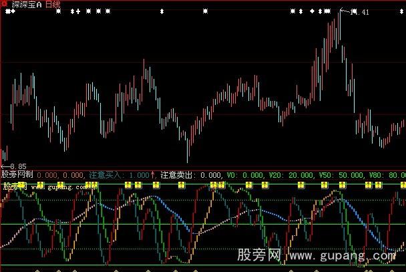The image size is (406, 272).
Task: Click the white cross-shaped marker in top row
Action: point(79,12)
